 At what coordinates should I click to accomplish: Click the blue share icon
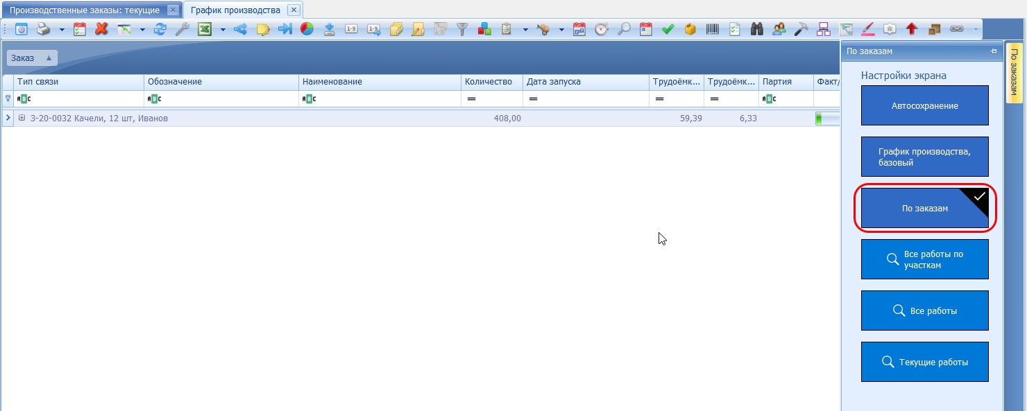[x=241, y=29]
